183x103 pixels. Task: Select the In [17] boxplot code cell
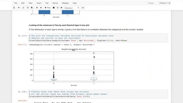tap(98, 38)
